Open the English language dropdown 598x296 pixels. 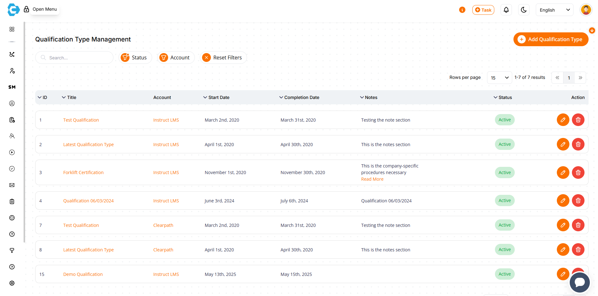point(555,10)
